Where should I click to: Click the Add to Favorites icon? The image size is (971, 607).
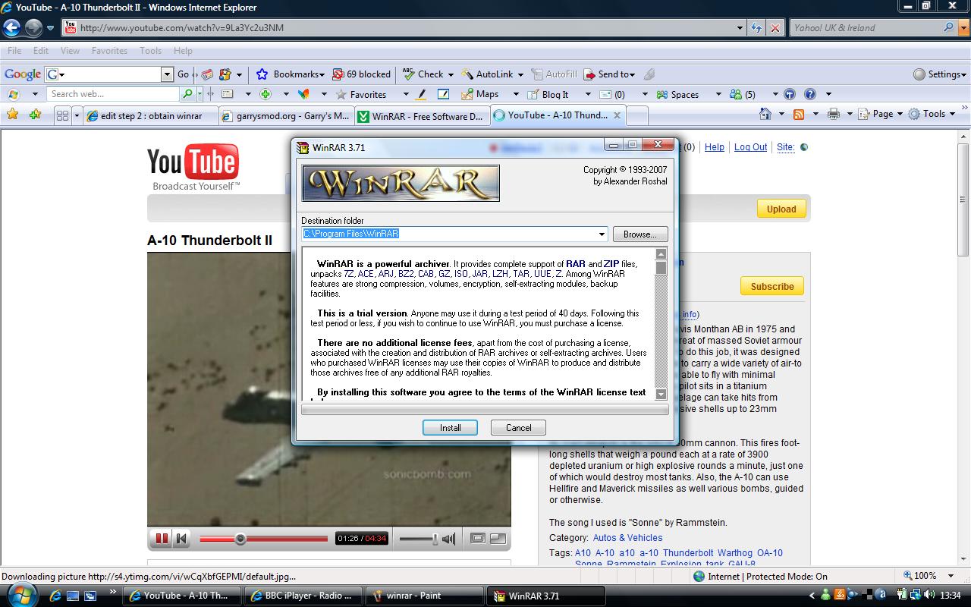(x=35, y=115)
